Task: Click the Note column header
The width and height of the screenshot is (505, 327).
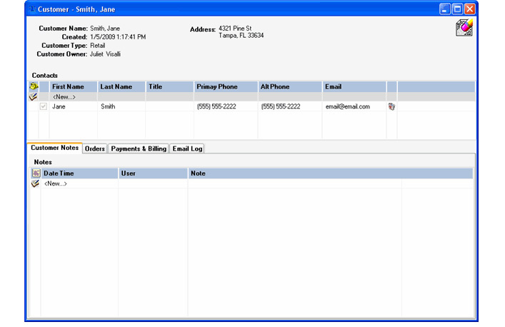Action: click(331, 173)
